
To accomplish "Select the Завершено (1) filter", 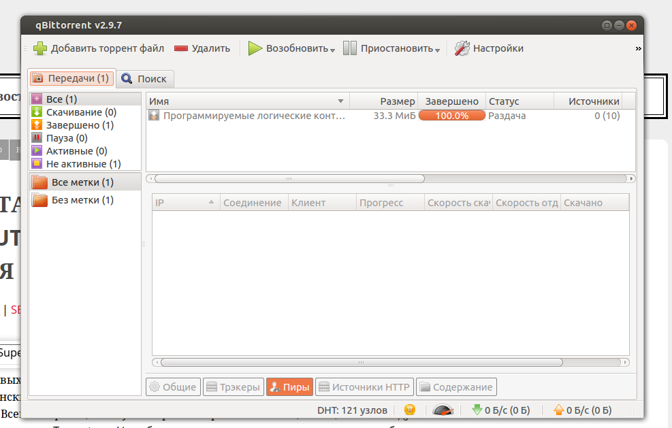I will (85, 125).
